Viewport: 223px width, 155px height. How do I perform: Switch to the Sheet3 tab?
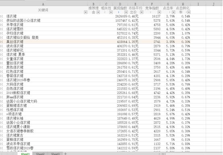[x=55, y=154]
